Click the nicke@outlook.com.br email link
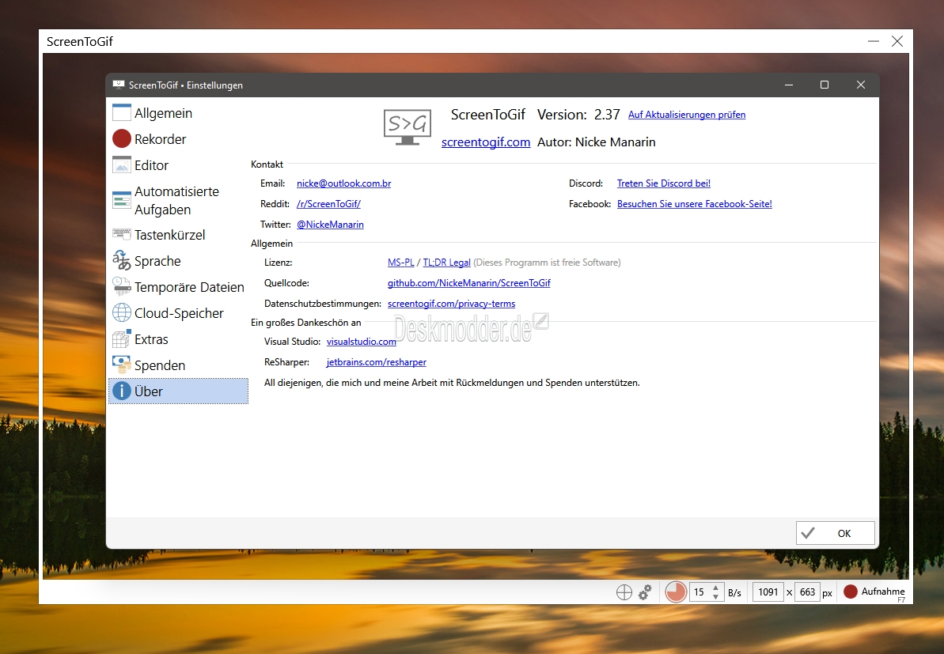The width and height of the screenshot is (944, 654). coord(343,183)
